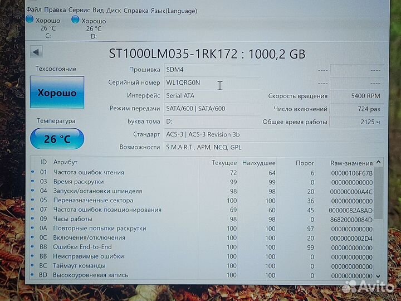Click rotation speed 5400 RPM value

(356, 96)
